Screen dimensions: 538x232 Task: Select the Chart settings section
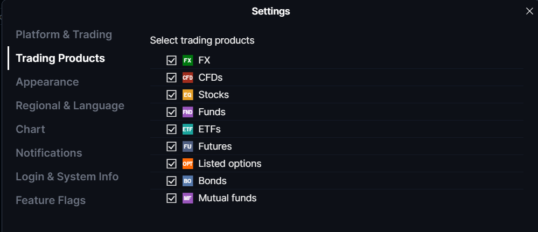[x=31, y=129]
